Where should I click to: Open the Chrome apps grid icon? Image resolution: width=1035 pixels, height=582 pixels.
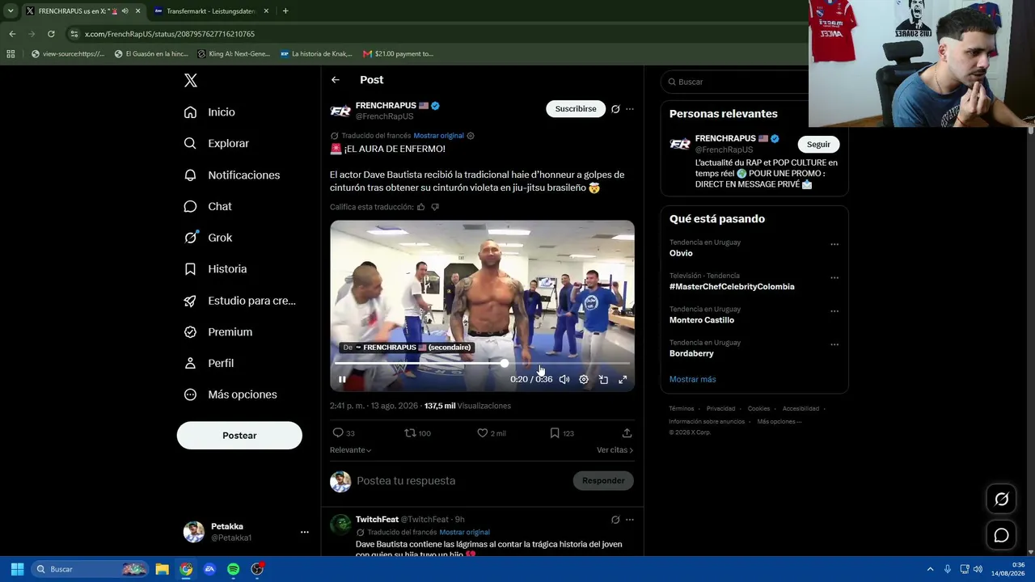pyautogui.click(x=11, y=54)
